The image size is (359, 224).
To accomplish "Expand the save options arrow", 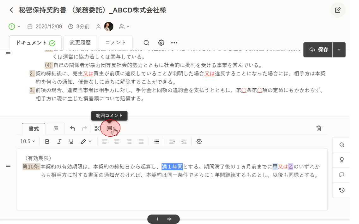I will tap(339, 50).
